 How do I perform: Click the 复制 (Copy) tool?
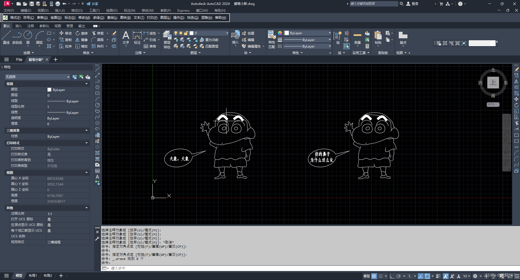[65, 40]
